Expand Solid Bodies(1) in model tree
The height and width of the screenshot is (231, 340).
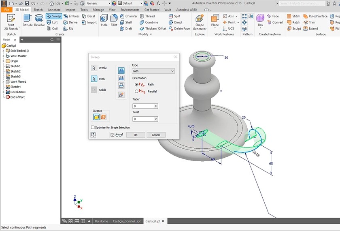[3, 51]
